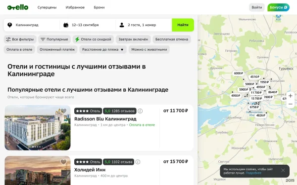Select the 11 700 ₽ map price marker

[256, 93]
